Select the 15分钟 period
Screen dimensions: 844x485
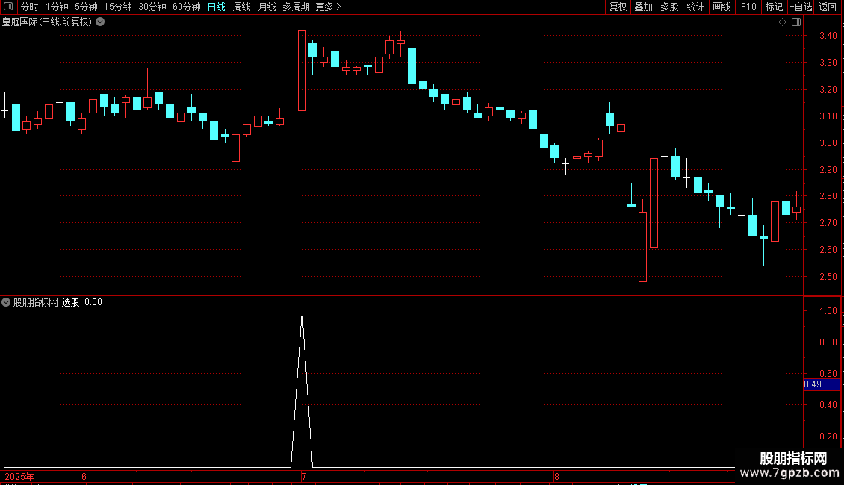click(118, 7)
